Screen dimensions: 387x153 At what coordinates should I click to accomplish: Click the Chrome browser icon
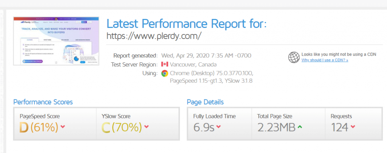tap(164, 73)
